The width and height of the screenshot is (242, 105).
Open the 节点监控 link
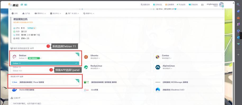pos(181,5)
